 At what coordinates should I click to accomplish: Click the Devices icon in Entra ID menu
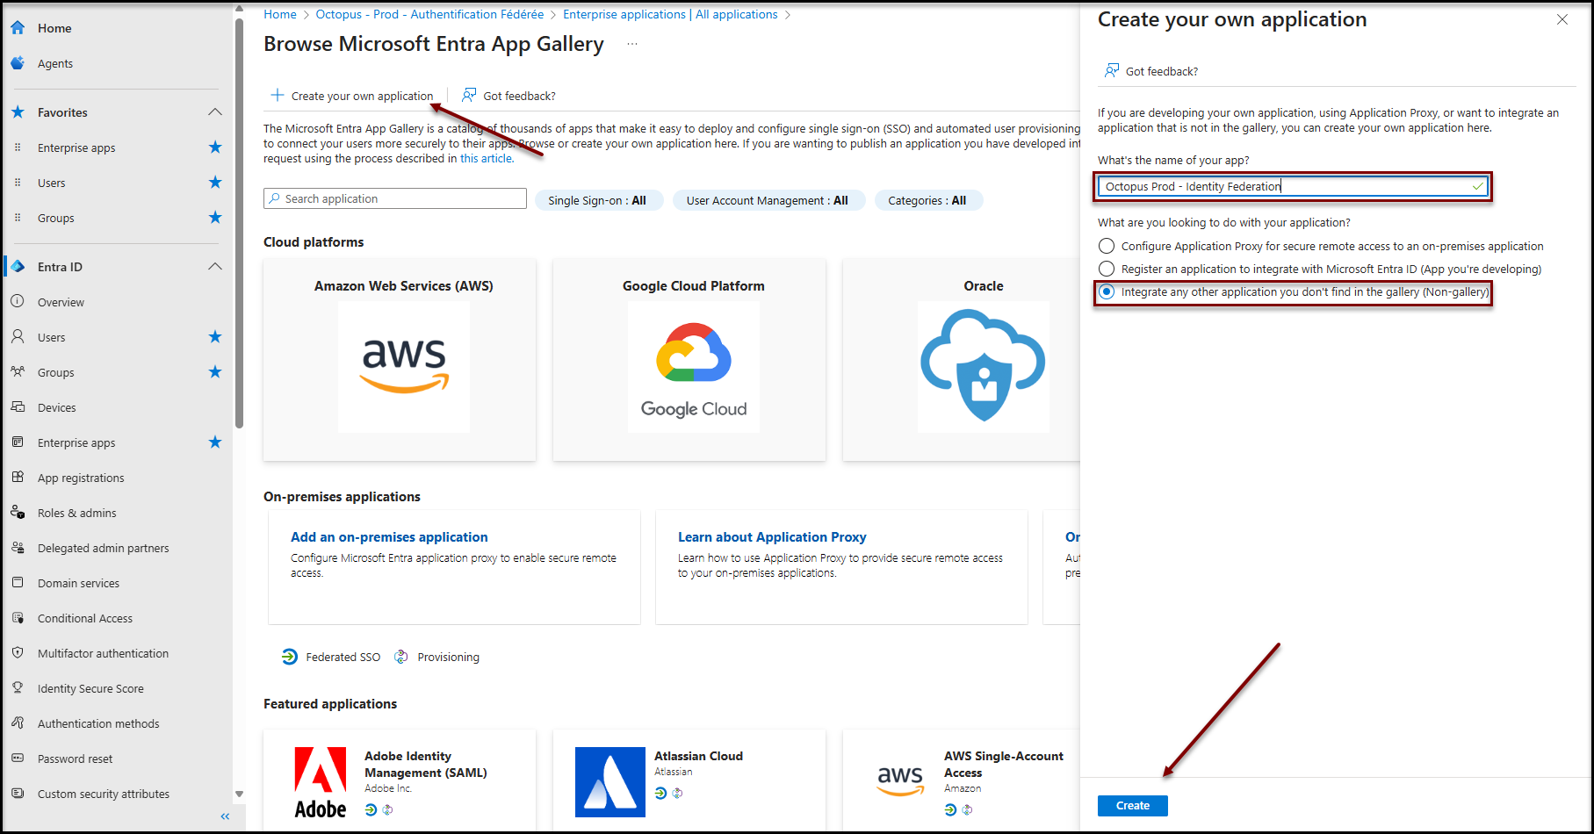click(18, 407)
